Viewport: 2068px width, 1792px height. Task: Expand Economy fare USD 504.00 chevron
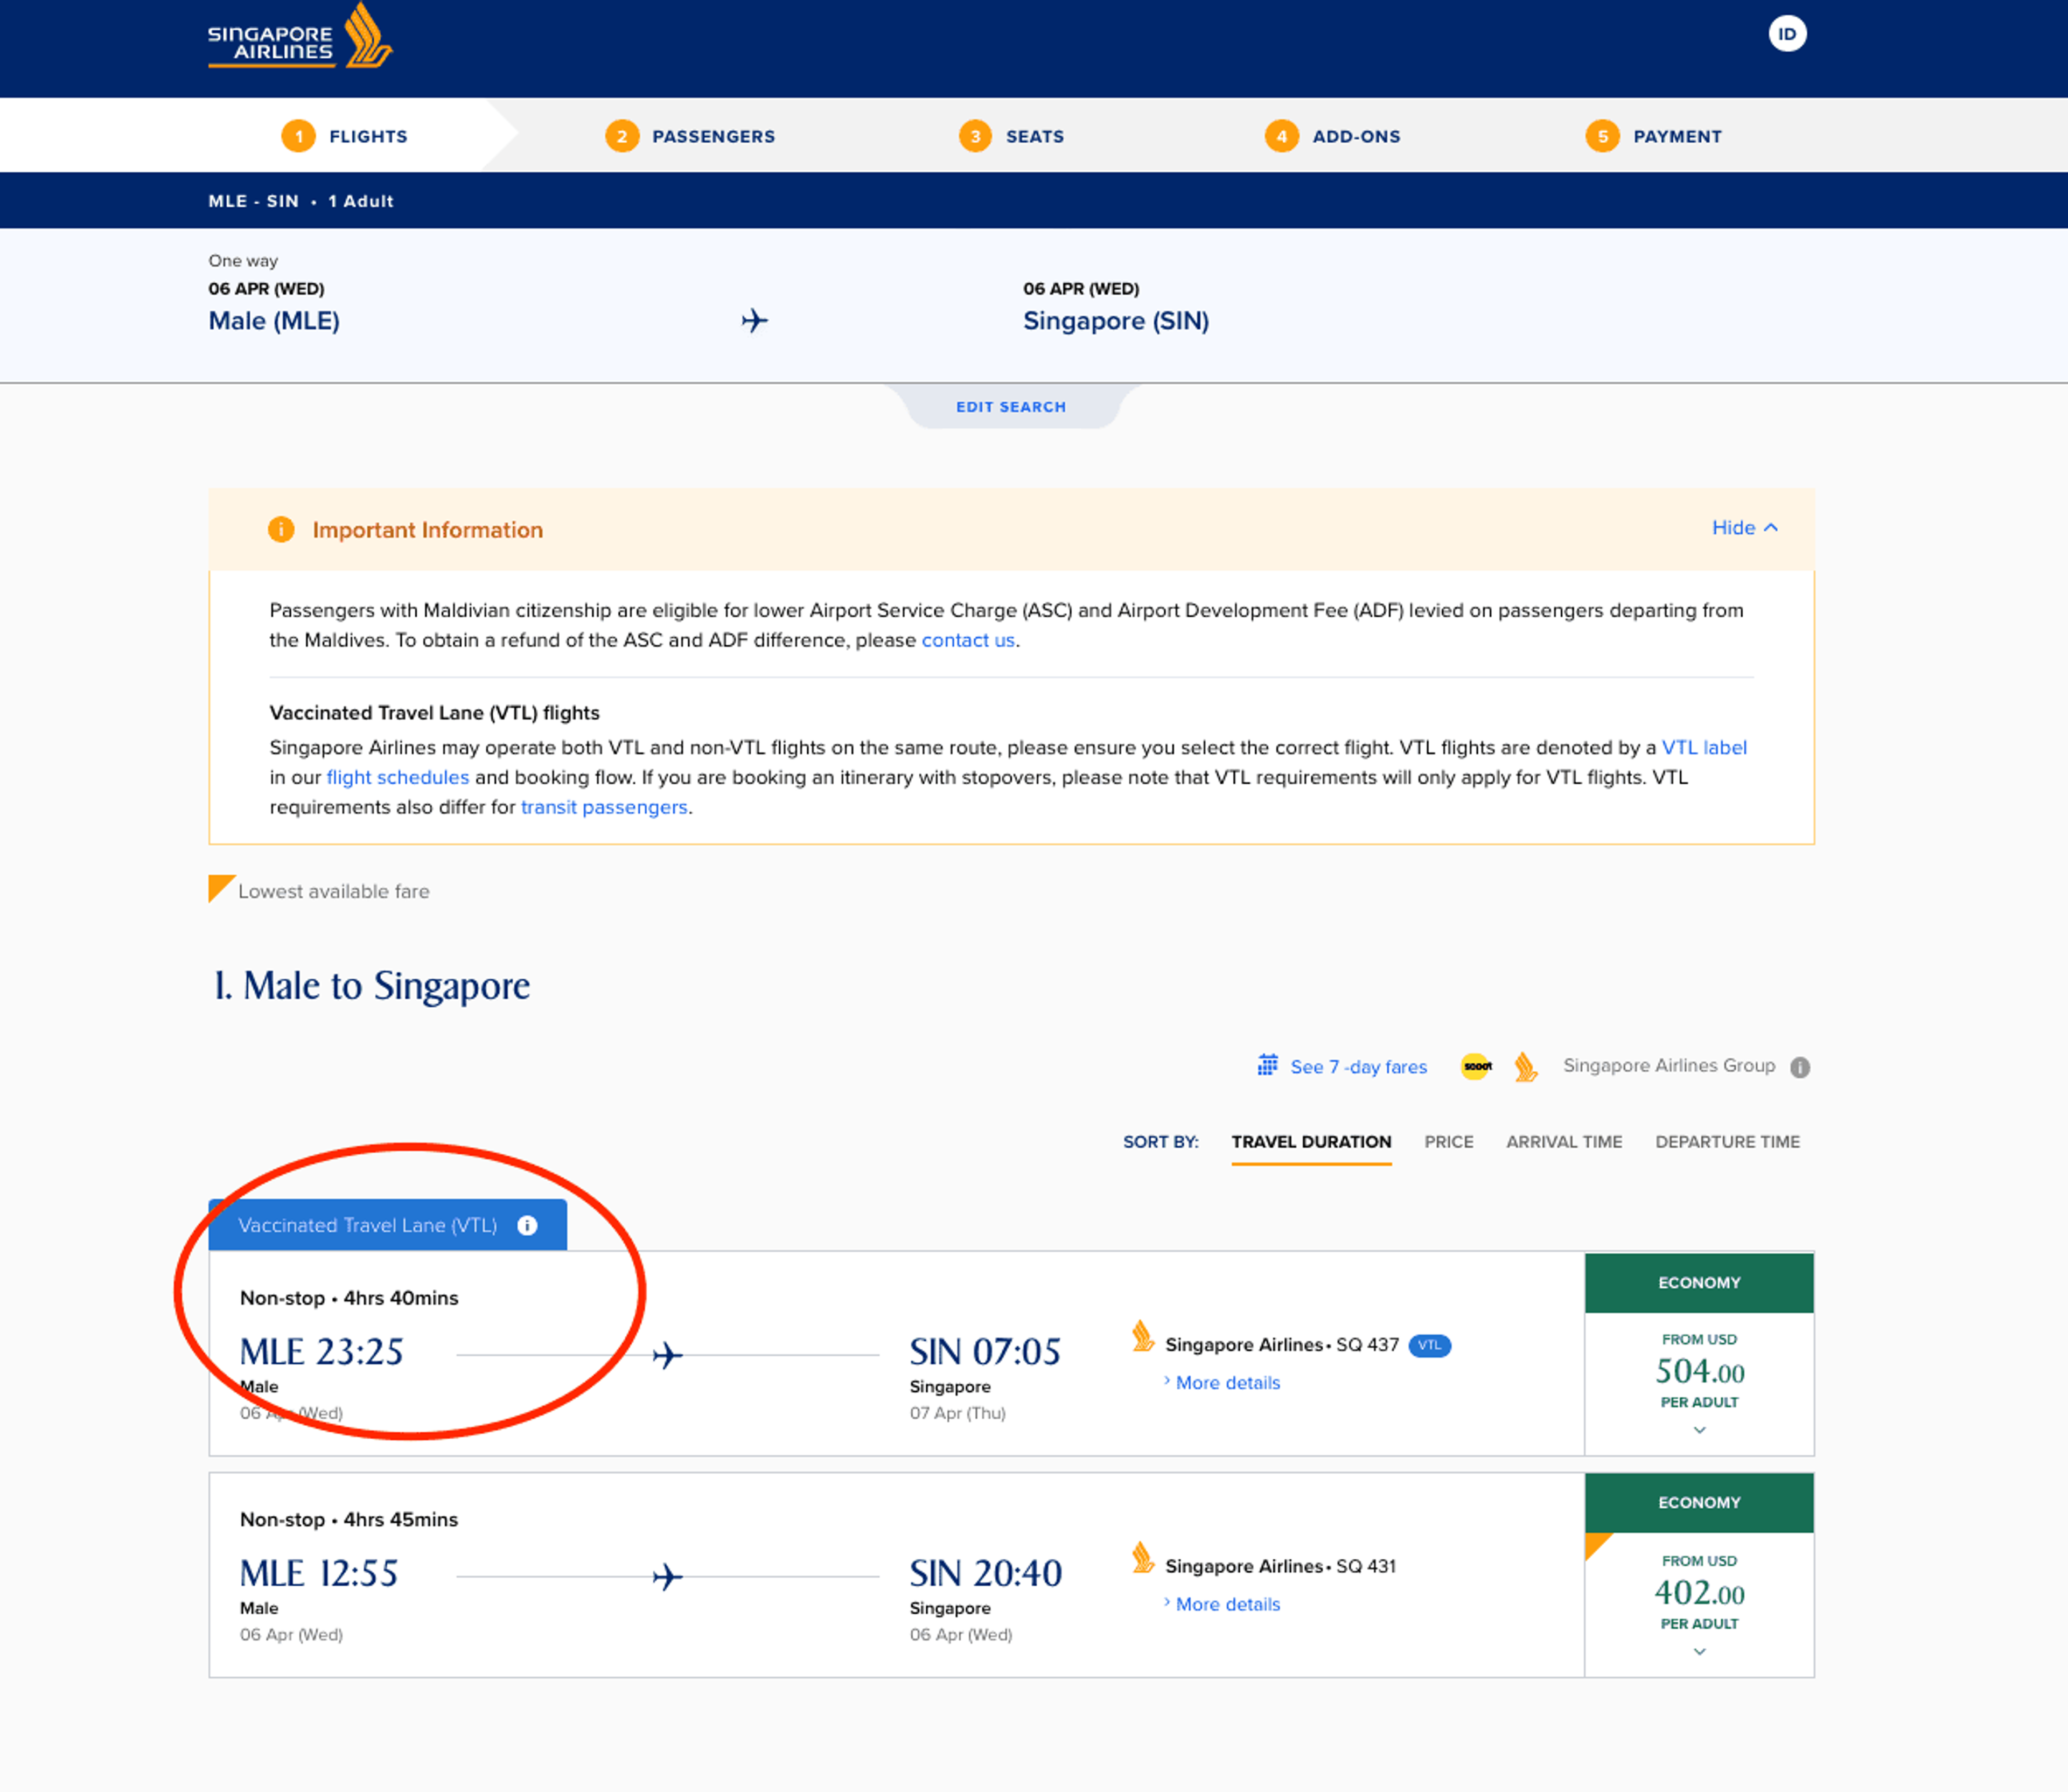click(1698, 1430)
